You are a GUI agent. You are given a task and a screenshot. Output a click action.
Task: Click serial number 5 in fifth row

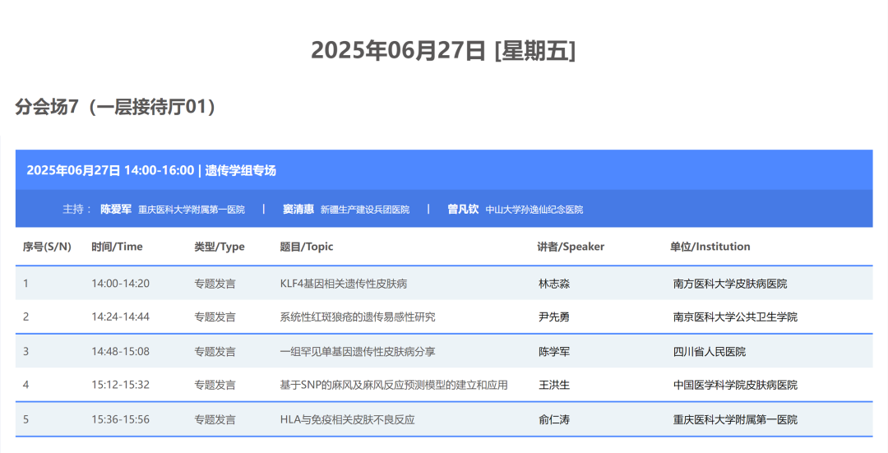[x=25, y=419]
